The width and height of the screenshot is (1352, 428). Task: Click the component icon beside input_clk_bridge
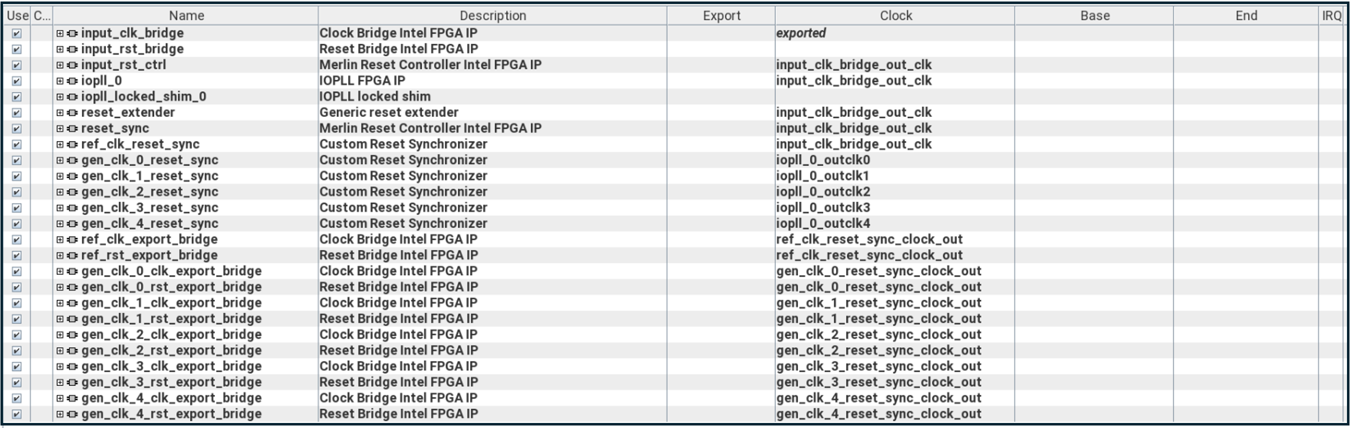[x=72, y=34]
